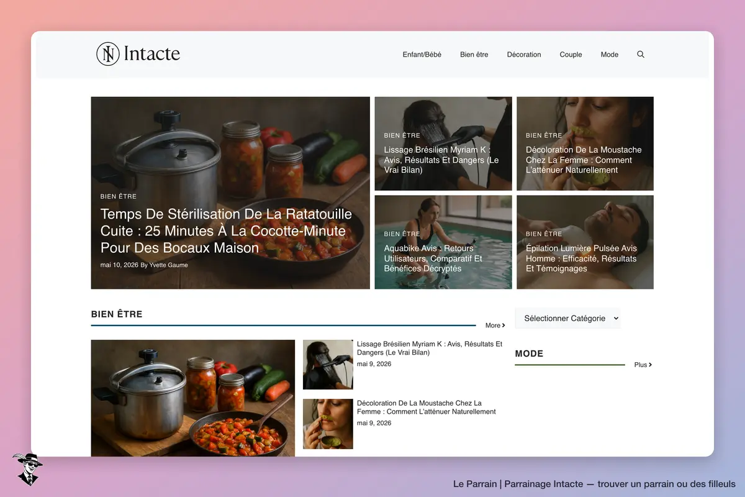Expand the Sélectionner Catégorie dropdown
This screenshot has height=497, width=745.
coord(567,318)
